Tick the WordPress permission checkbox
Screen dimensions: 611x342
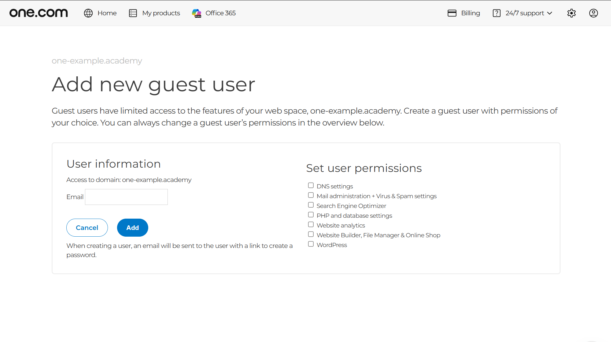coord(311,244)
